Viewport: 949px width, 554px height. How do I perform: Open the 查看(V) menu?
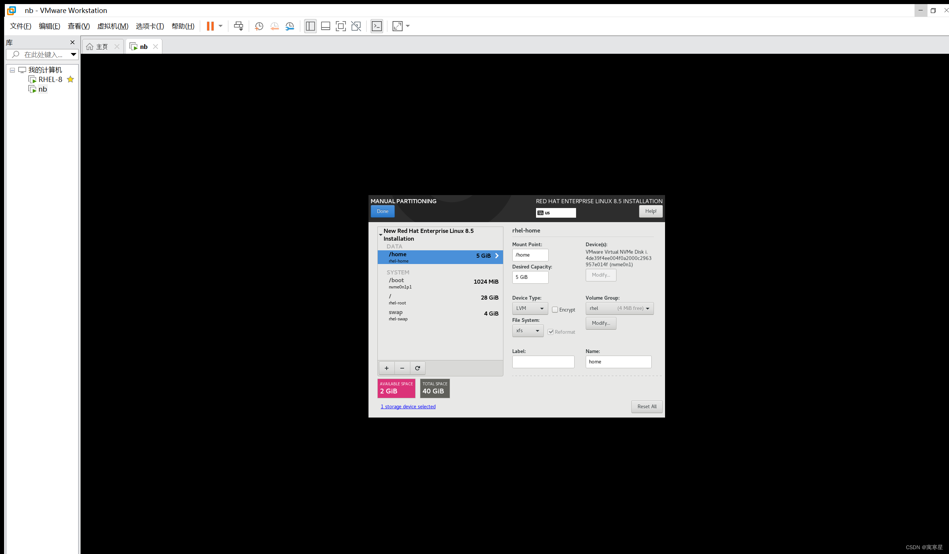point(79,26)
